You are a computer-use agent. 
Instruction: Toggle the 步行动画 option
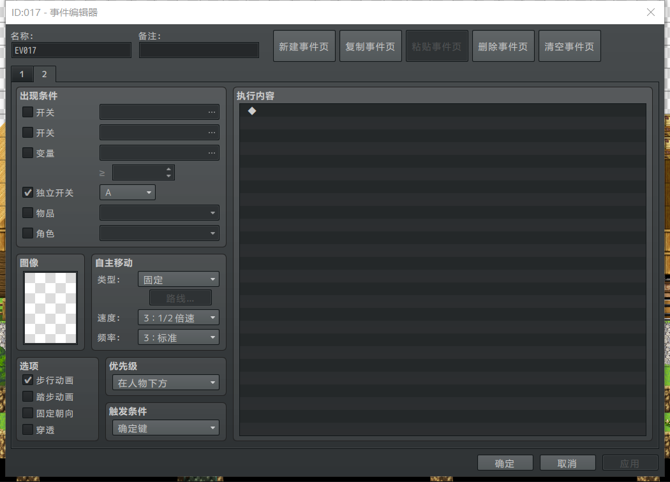pos(28,380)
